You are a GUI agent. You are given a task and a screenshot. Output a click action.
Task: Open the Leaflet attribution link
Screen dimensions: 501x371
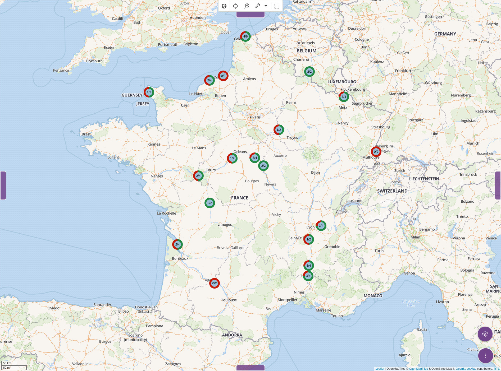(x=379, y=369)
